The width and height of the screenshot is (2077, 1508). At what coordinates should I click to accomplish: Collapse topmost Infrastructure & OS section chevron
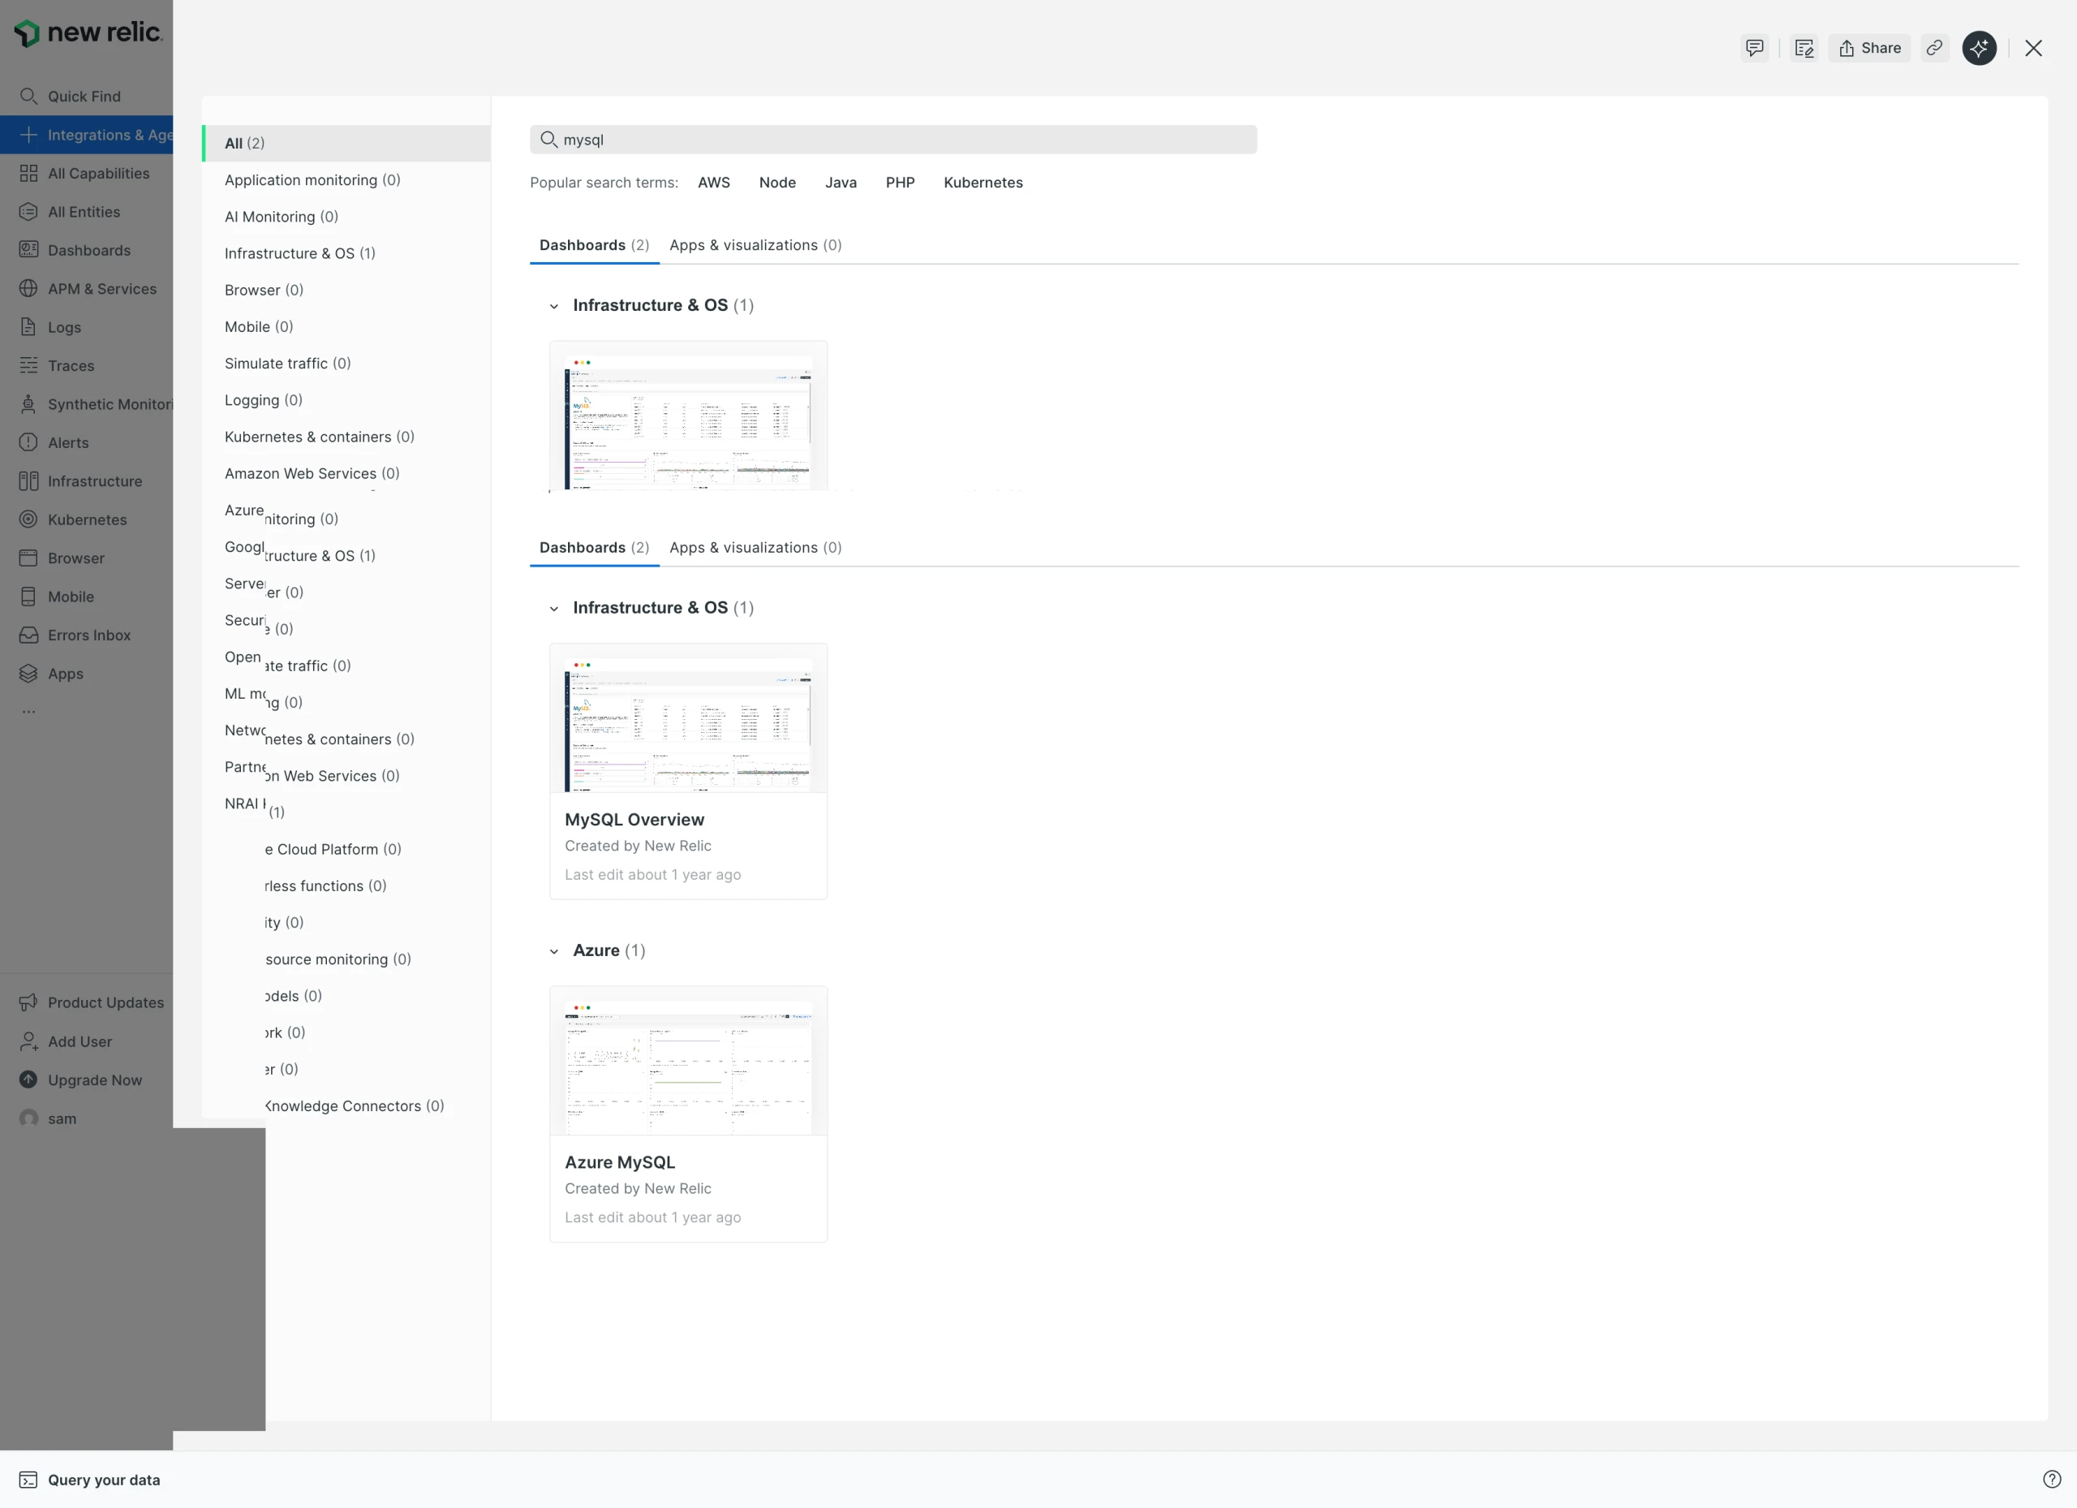[x=554, y=306]
